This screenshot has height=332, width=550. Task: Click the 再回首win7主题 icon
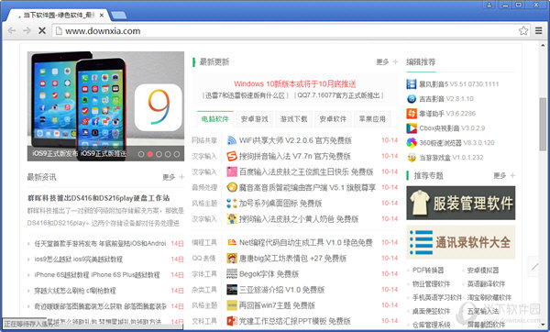(x=232, y=305)
